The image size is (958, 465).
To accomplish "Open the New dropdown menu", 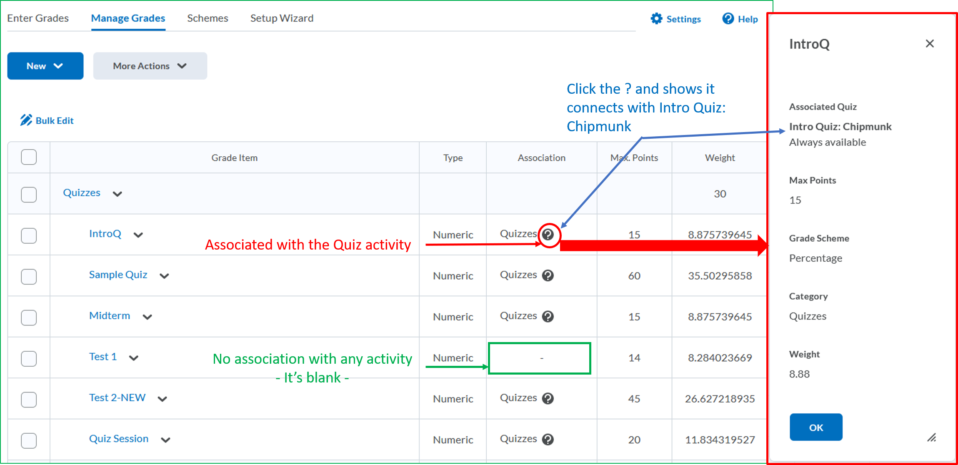I will point(45,66).
